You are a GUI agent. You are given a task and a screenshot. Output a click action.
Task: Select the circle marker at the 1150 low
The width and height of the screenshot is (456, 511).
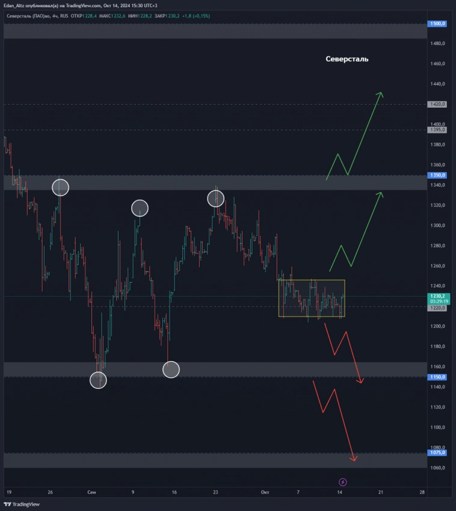pos(98,380)
